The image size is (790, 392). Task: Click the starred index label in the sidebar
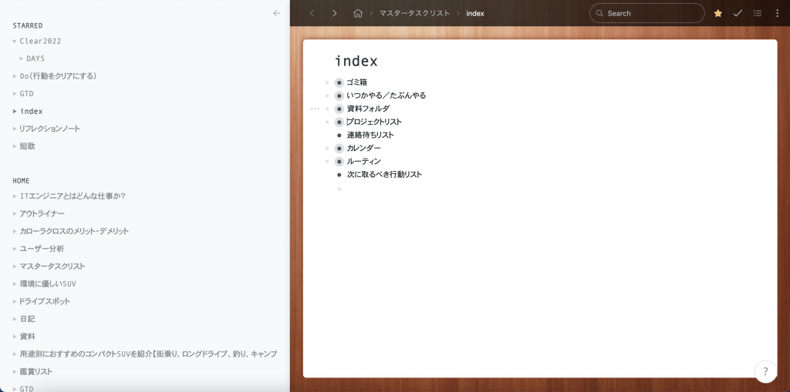31,111
